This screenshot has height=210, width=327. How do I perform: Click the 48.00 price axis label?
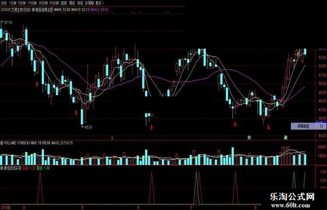[322, 101]
